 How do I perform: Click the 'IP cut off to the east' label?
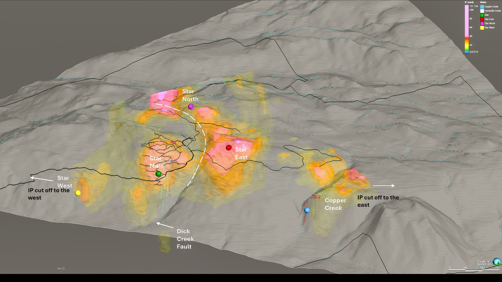tap(378, 201)
